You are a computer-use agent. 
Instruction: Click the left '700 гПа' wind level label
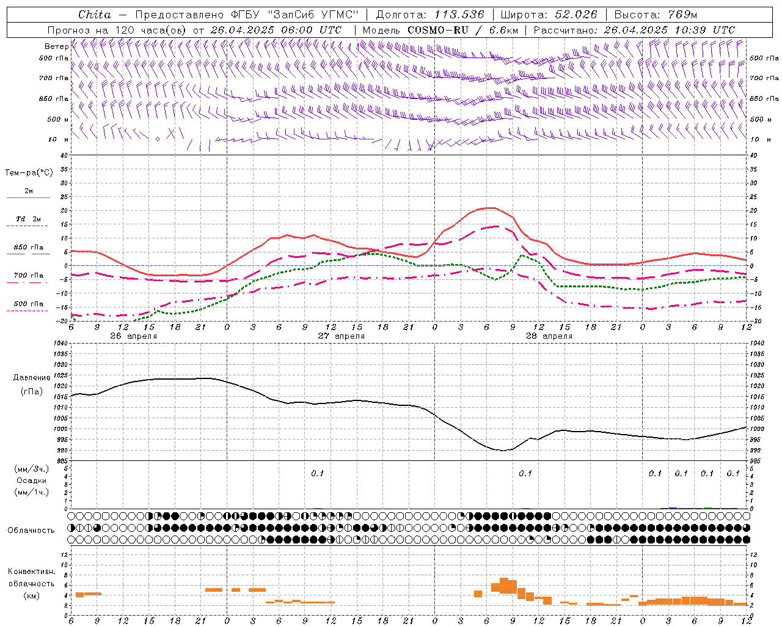pyautogui.click(x=54, y=78)
